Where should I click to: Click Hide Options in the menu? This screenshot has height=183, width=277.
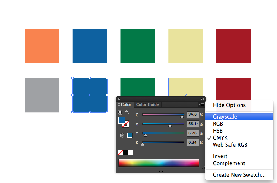[229, 105]
